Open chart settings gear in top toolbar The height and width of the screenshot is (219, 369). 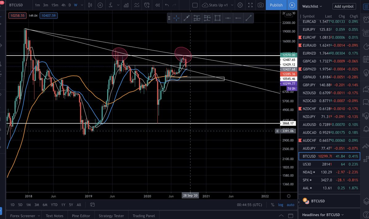(x=240, y=5)
